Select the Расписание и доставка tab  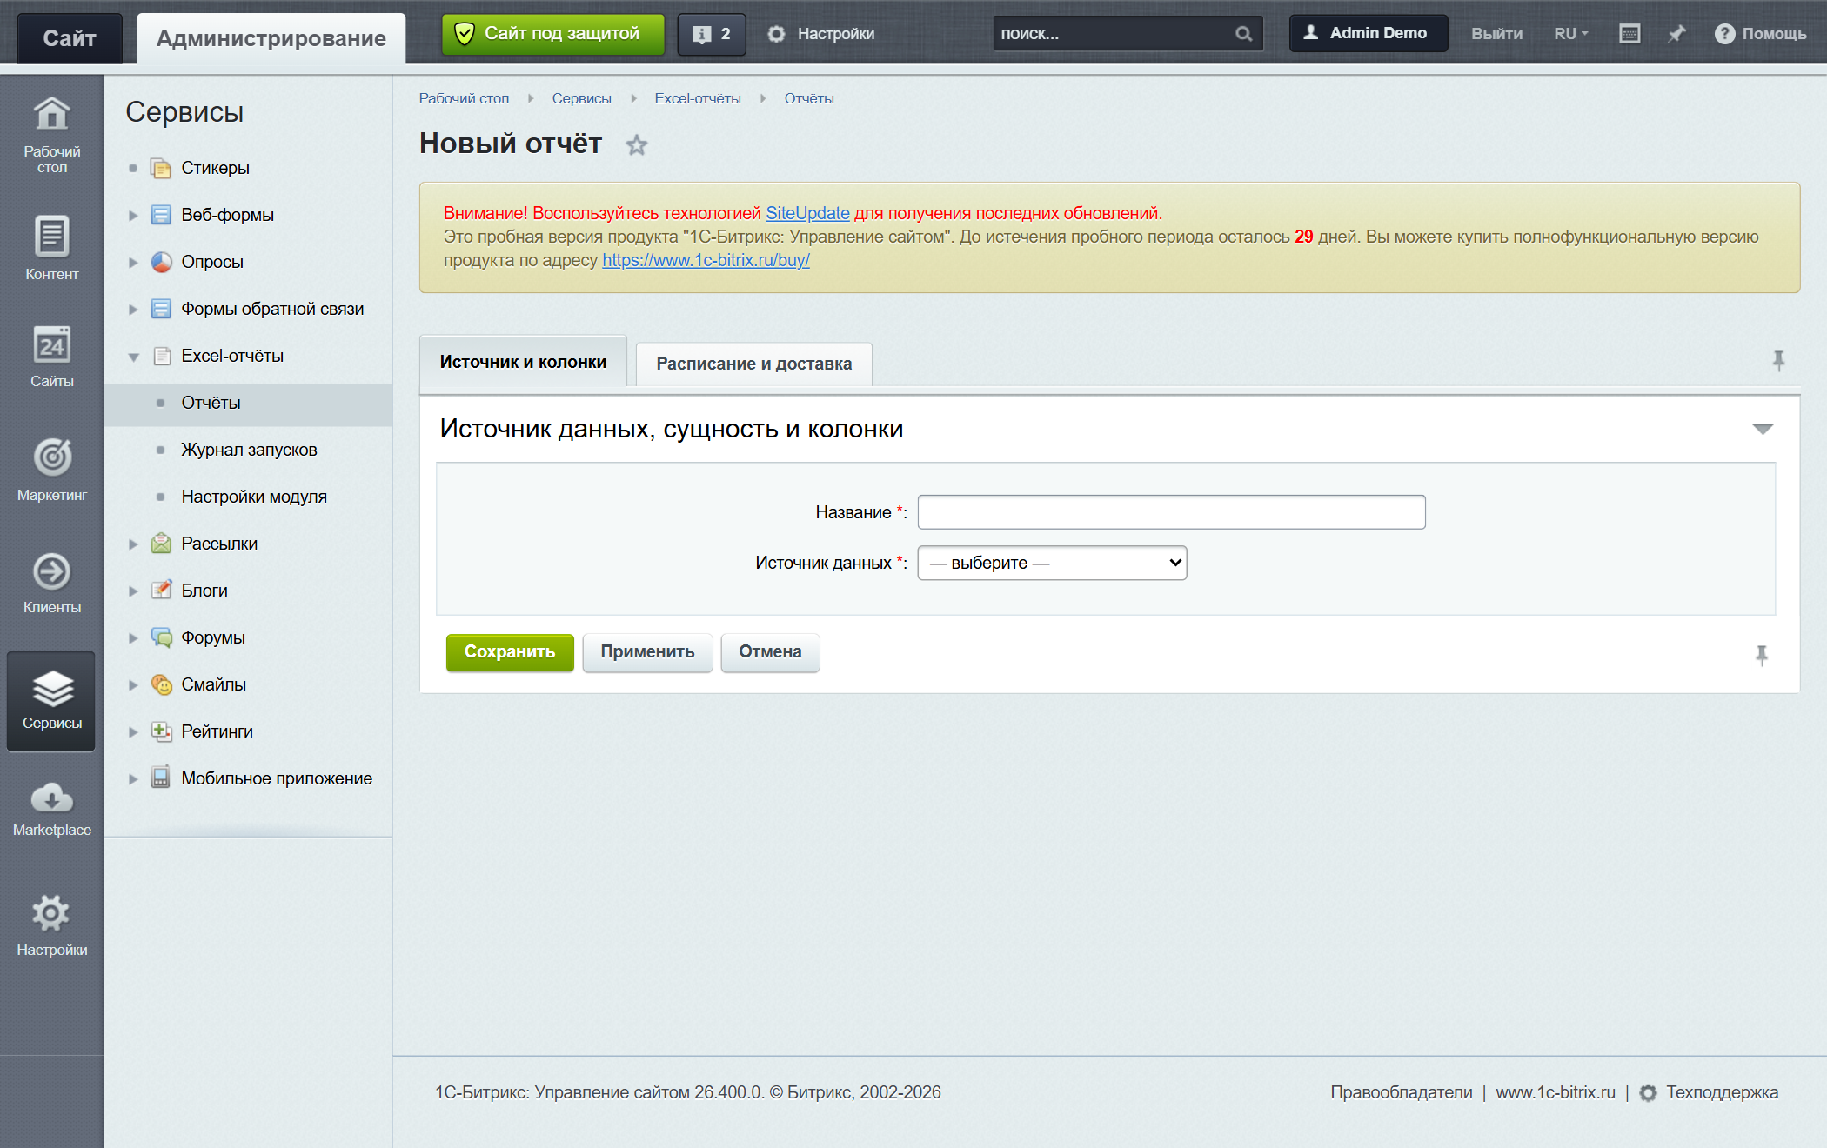pyautogui.click(x=753, y=364)
